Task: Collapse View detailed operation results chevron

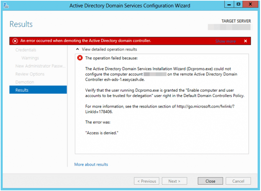Action: tap(77, 49)
